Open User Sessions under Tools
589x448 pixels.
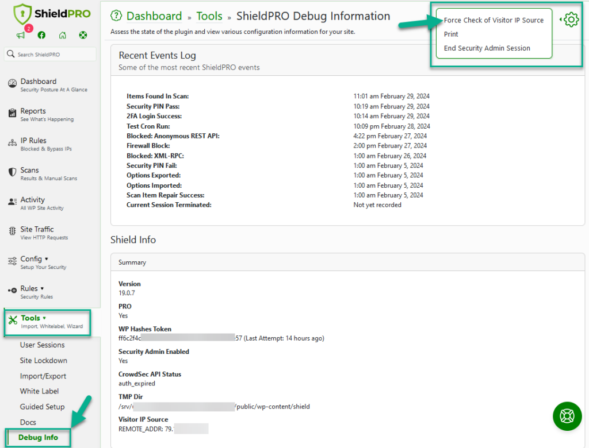[x=42, y=345]
